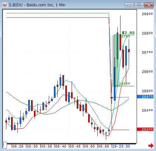Click the chart application icon in title bar

pos(5,5)
